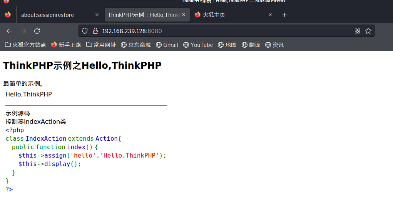This screenshot has height=221, width=393.
Task: Click the ThinkPHP示例之Hello,ThinkPHP heading
Action: [x=82, y=66]
